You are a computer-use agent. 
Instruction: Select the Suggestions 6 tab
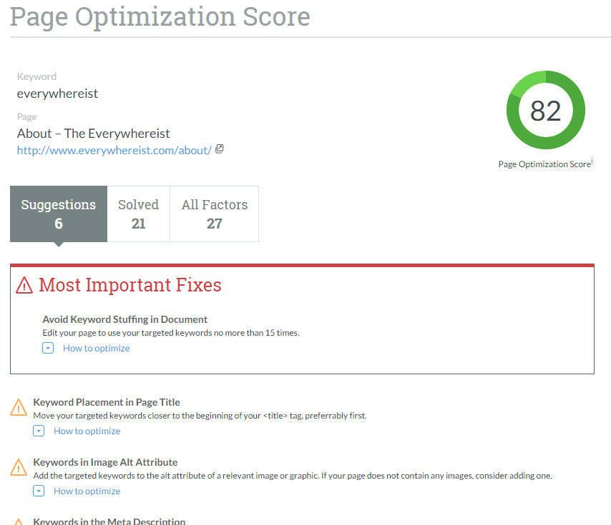[x=59, y=214]
